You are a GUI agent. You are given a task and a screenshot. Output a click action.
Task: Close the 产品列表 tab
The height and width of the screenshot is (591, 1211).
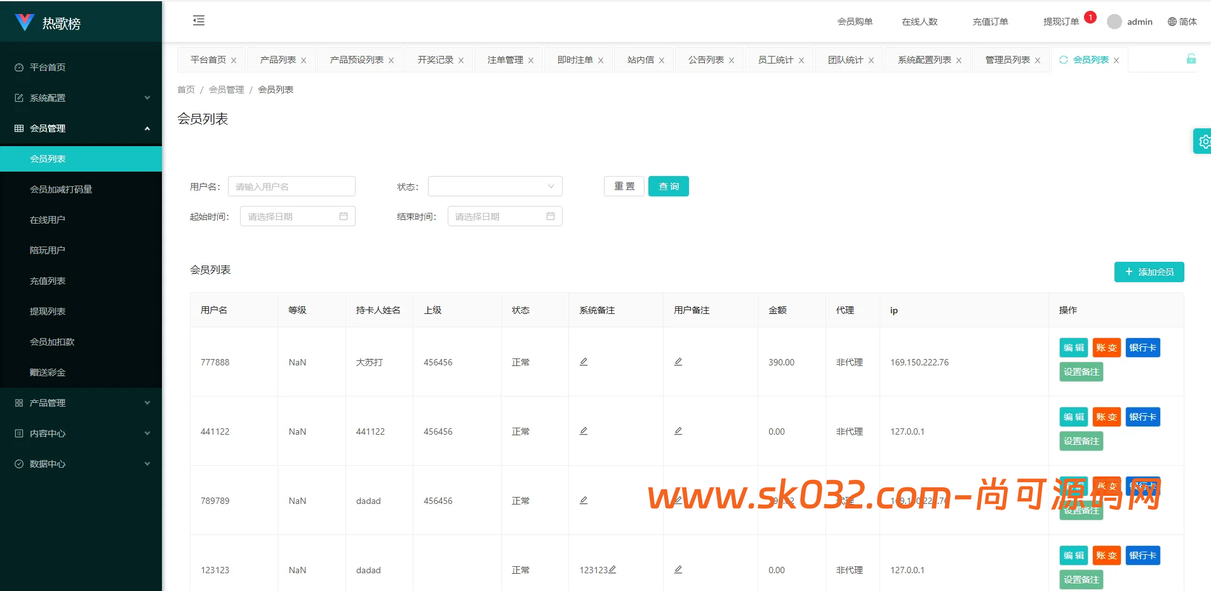(x=304, y=60)
